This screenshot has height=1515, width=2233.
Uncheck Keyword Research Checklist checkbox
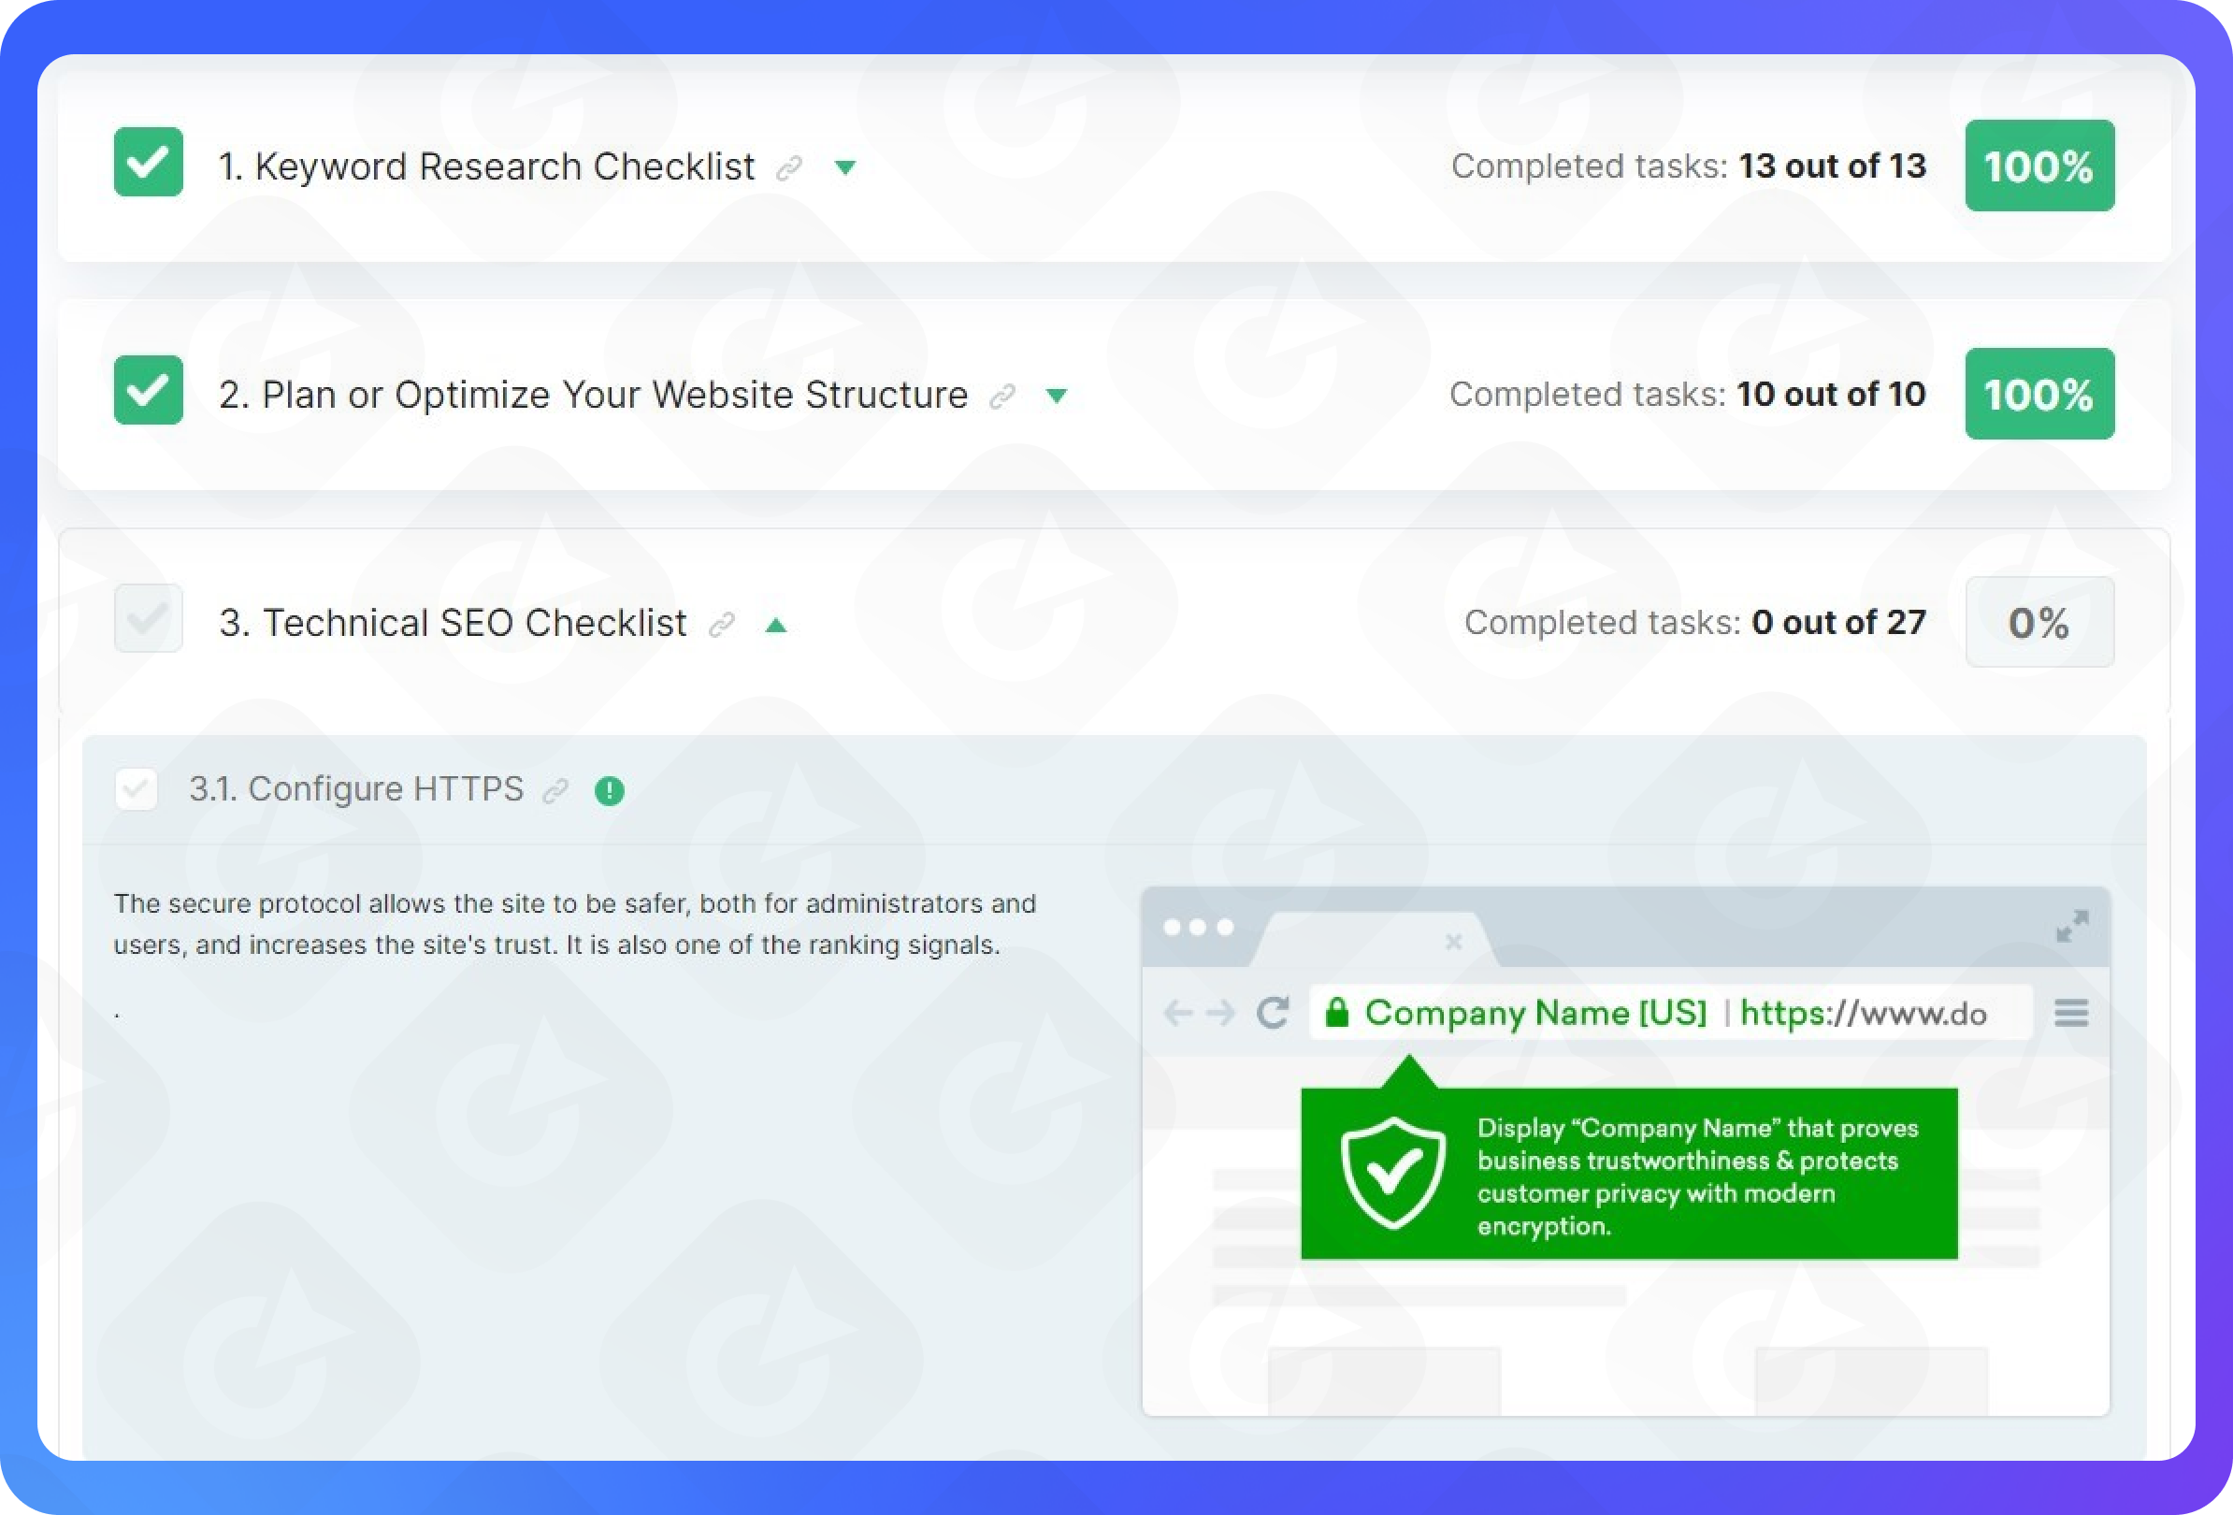pyautogui.click(x=148, y=163)
